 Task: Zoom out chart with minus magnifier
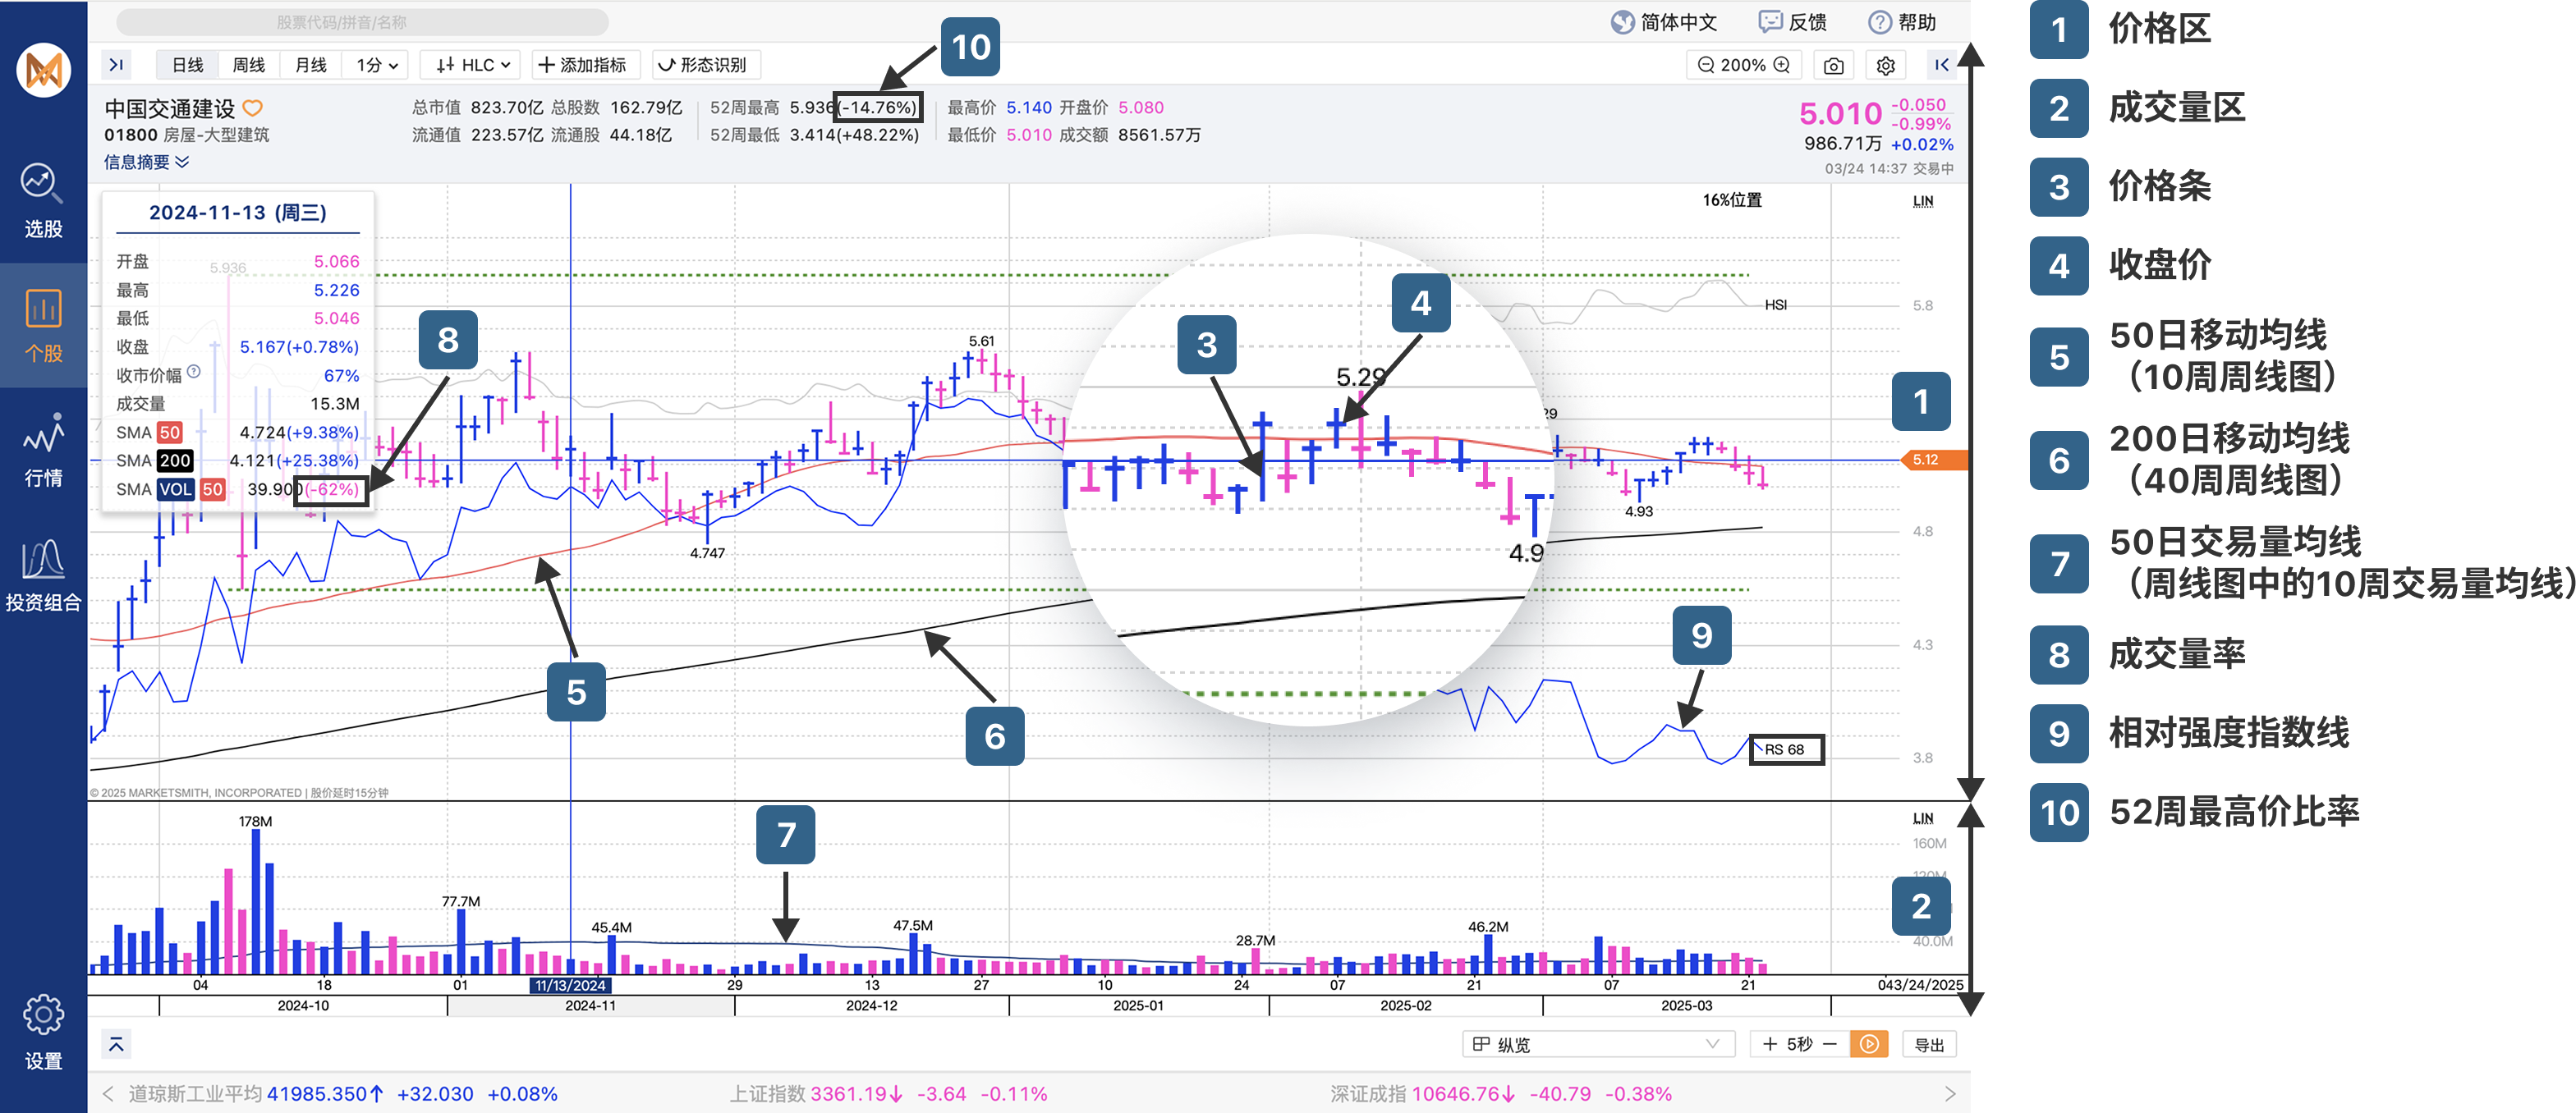(x=1706, y=65)
